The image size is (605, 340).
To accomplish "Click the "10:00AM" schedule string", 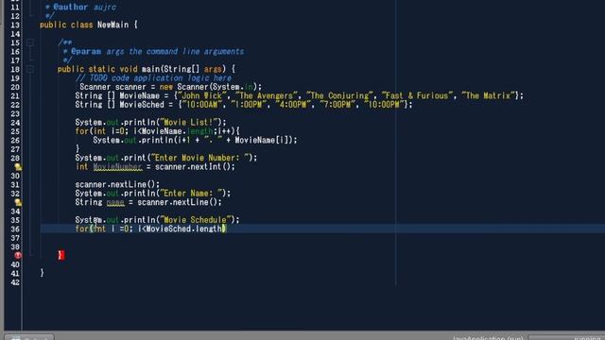I will pyautogui.click(x=202, y=105).
